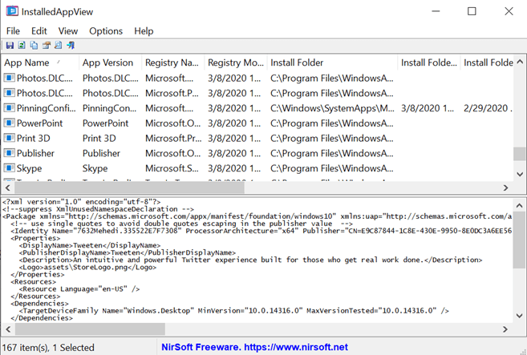Click the icon beside the Skype row
This screenshot has height=355, width=527.
point(9,168)
